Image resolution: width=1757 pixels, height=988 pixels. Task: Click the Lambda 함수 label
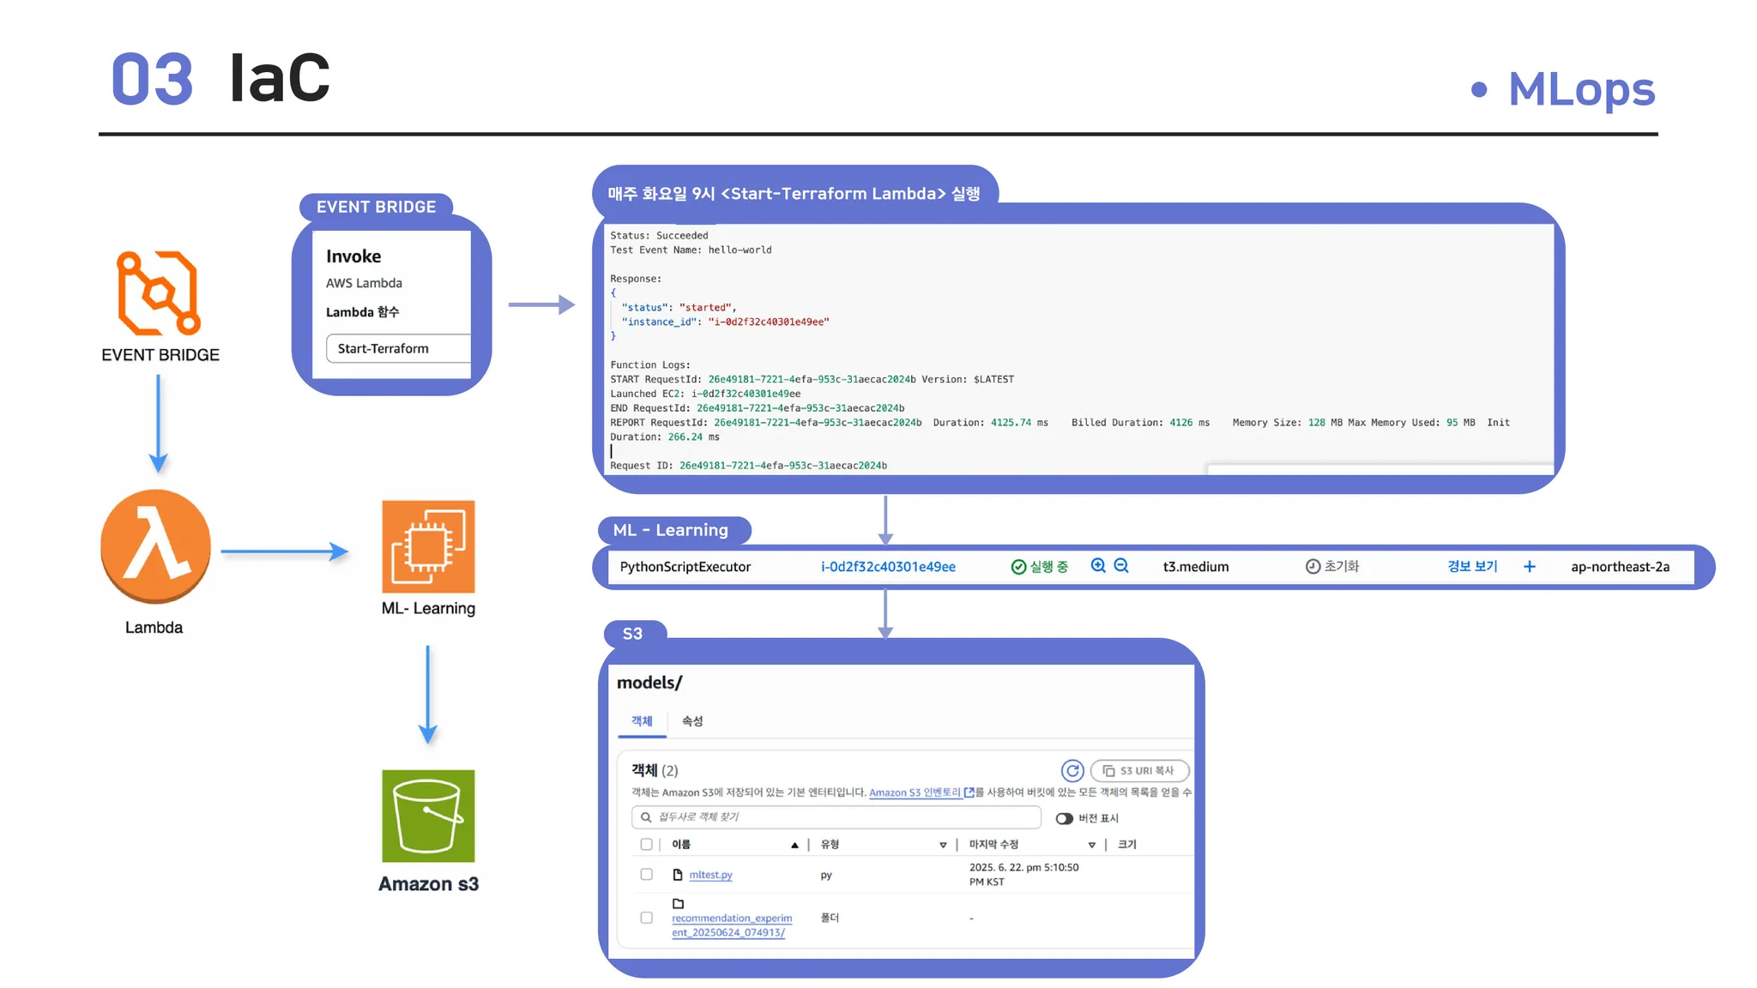(x=362, y=312)
